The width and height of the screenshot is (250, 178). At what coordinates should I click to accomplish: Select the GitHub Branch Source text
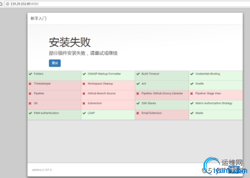102,93
